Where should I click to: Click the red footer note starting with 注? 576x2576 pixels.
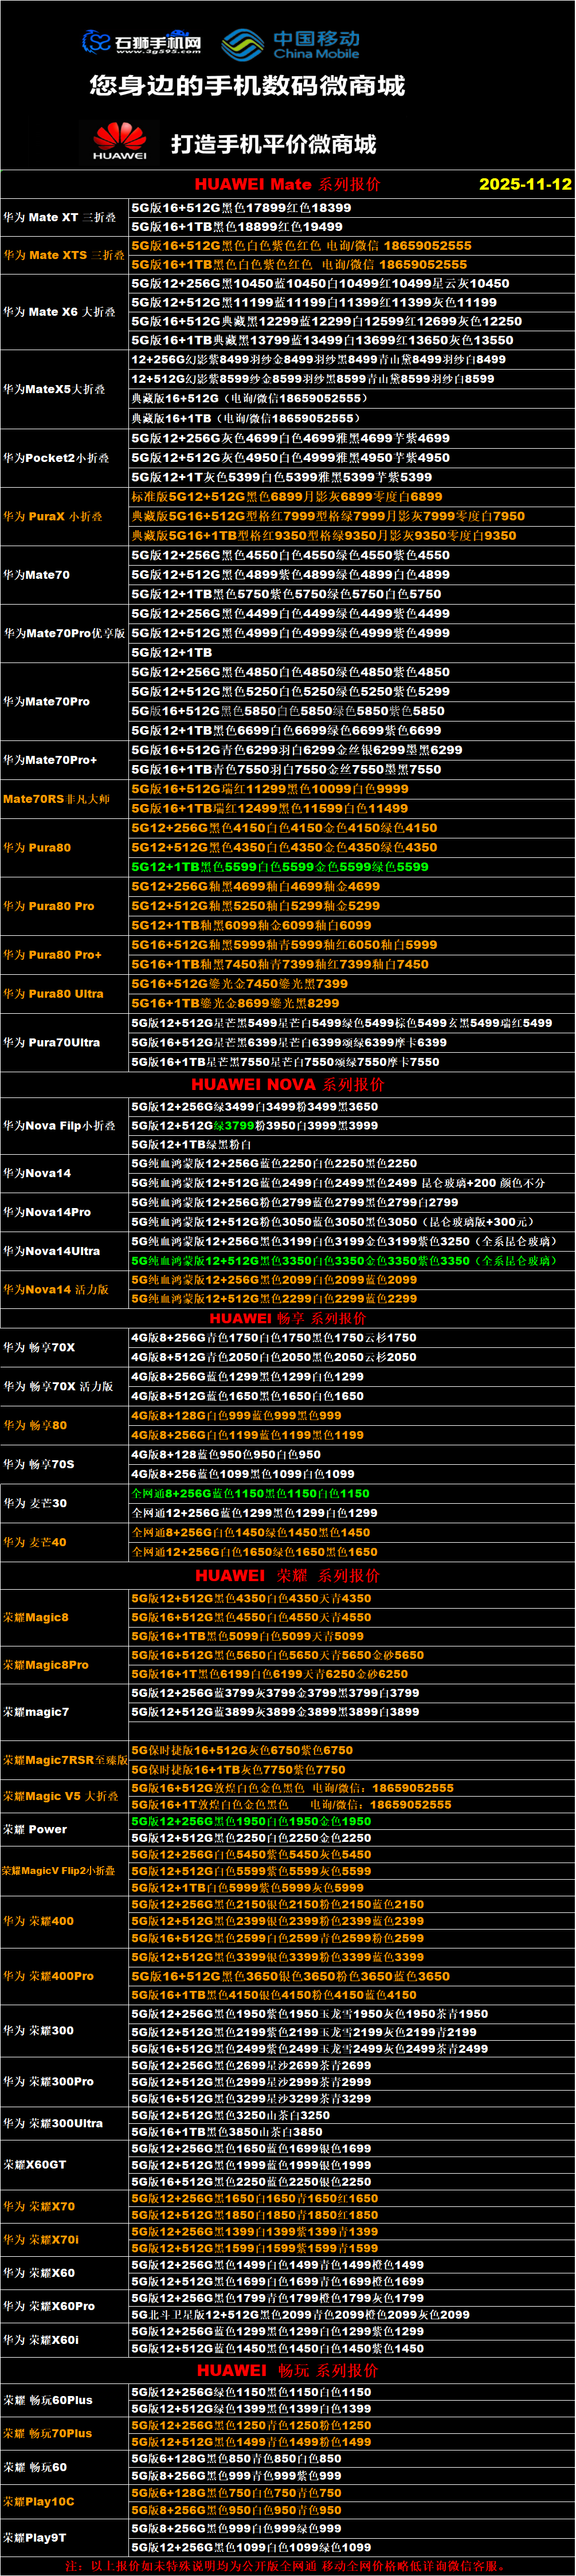coord(287,2566)
